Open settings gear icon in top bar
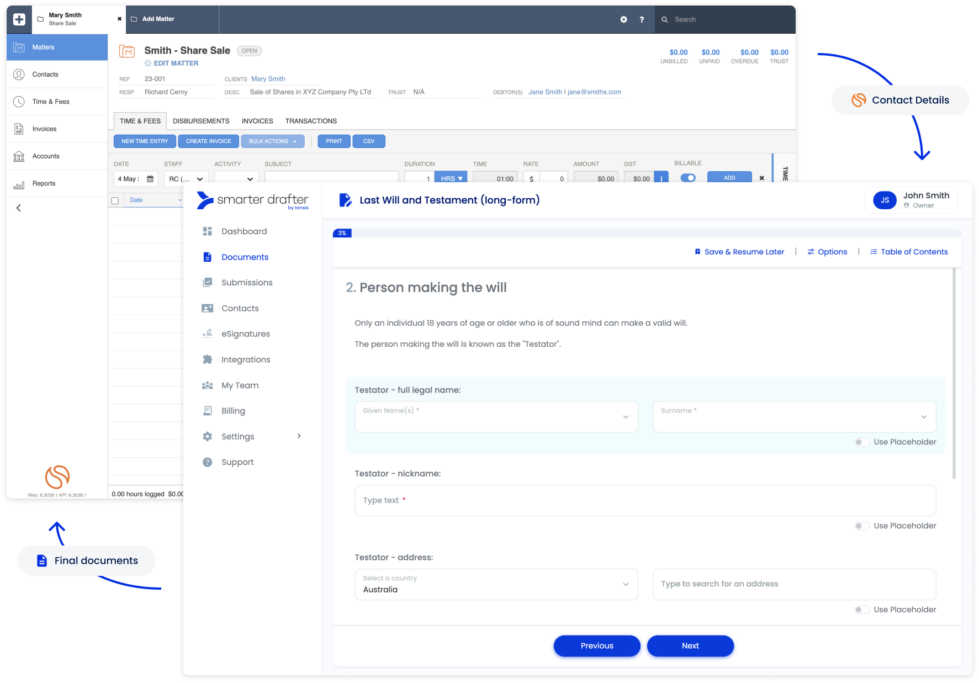This screenshot has width=979, height=683. tap(623, 19)
